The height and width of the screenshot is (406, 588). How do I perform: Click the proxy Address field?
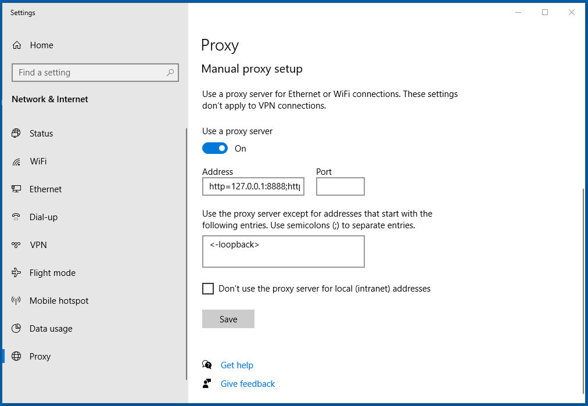253,186
